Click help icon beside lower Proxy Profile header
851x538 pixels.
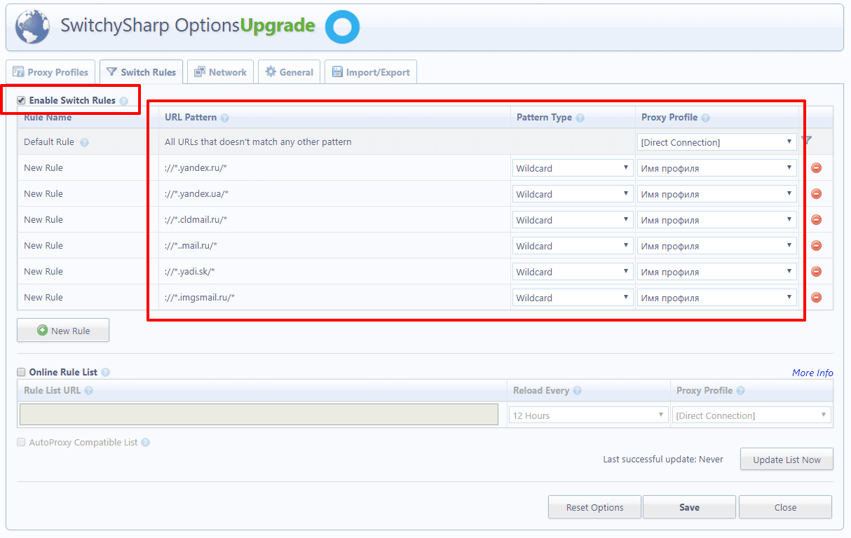point(740,391)
